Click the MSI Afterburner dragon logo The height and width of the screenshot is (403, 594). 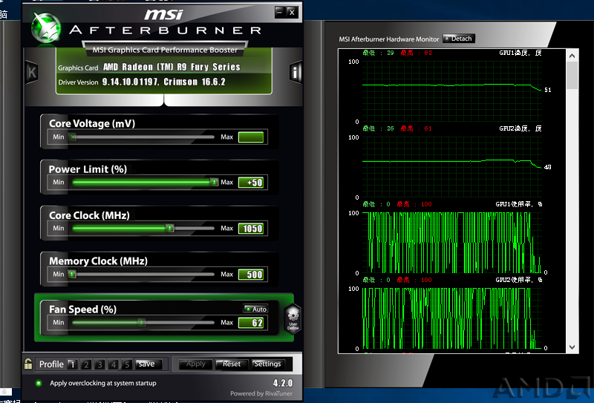[x=46, y=27]
